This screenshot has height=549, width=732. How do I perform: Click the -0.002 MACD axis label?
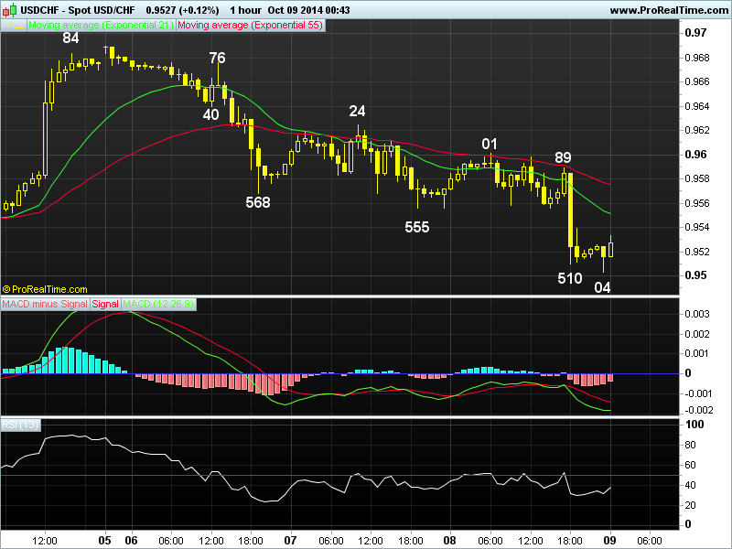coord(698,410)
